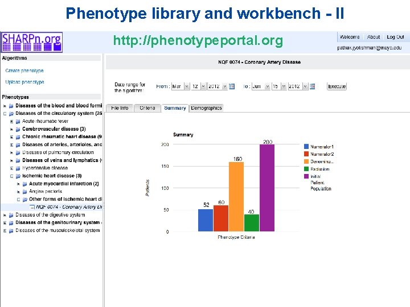Click folder icon beside Chronic rheumatic heart disease
The width and height of the screenshot is (410, 307).
tap(18, 137)
